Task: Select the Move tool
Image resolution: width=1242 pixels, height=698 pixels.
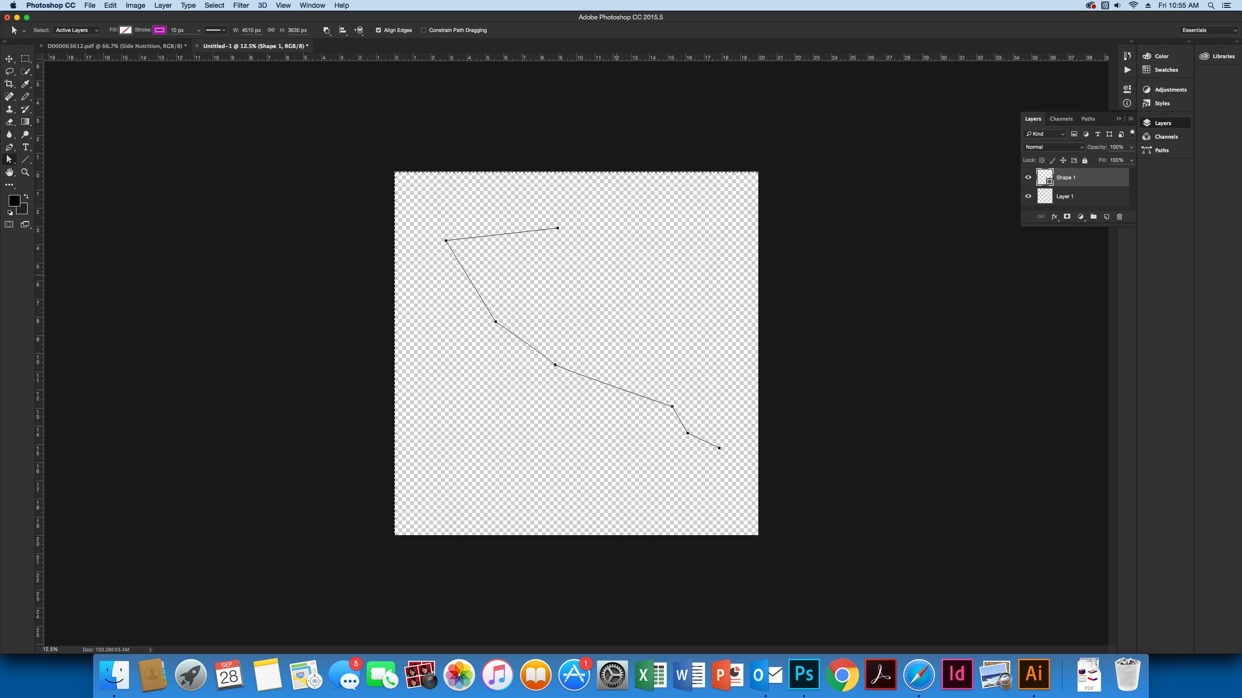Action: click(x=9, y=59)
